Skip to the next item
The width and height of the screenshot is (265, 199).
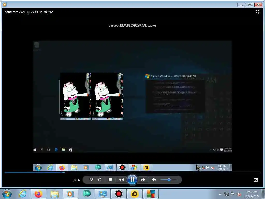pyautogui.click(x=143, y=180)
